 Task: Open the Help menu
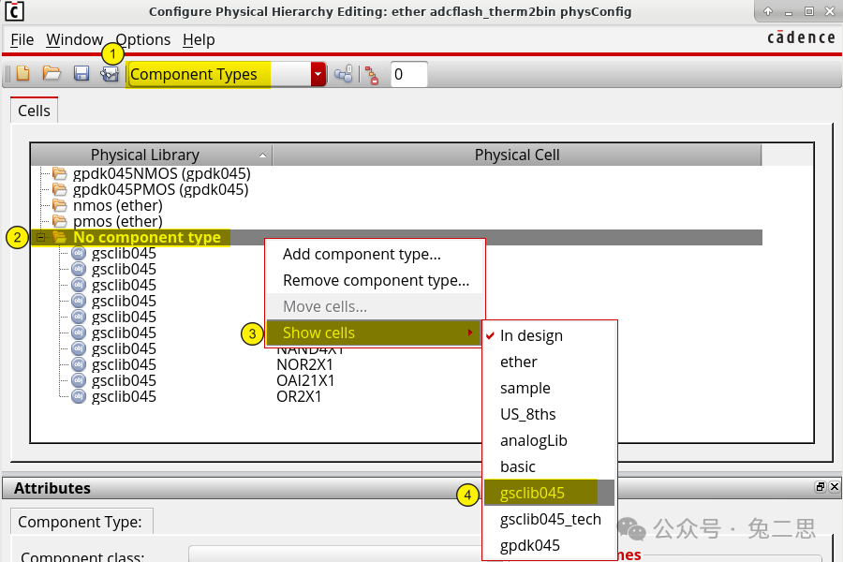[x=199, y=39]
